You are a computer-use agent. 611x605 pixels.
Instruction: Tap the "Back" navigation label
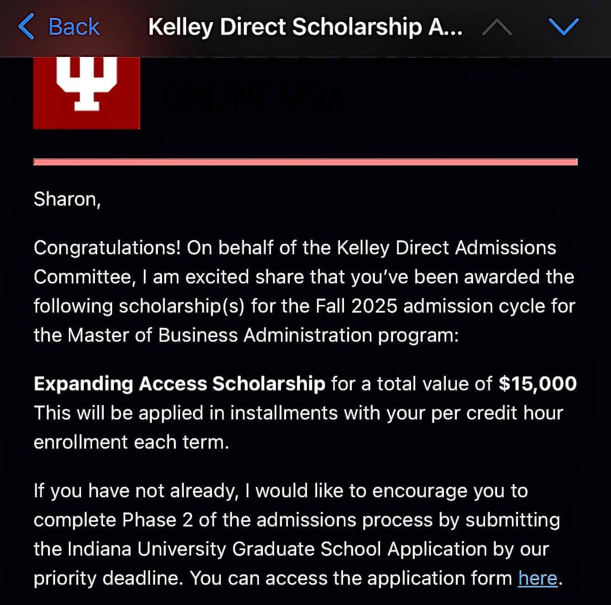(74, 26)
